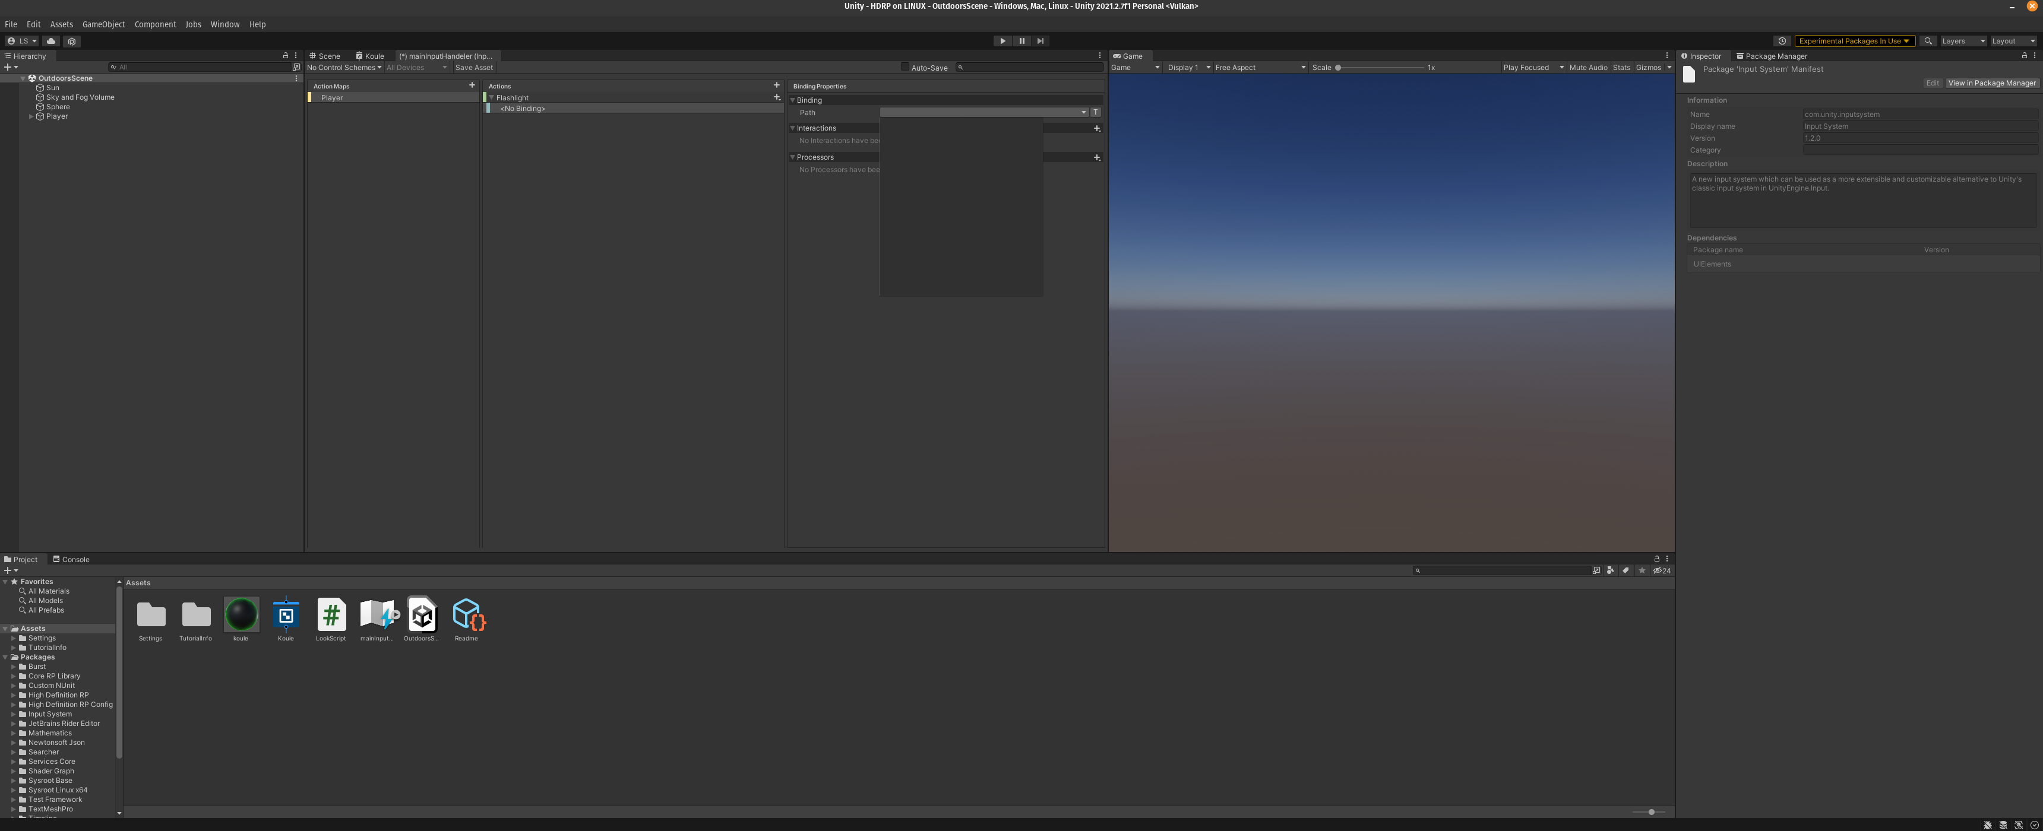Open the GameObject menu

[x=103, y=24]
